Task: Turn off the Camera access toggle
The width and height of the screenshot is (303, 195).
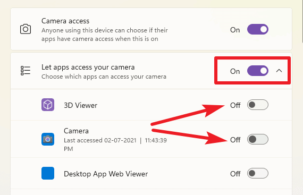Action: [258, 29]
